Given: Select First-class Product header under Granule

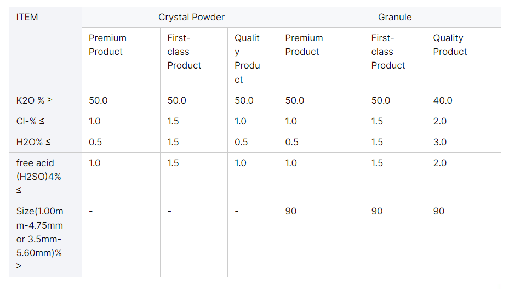Looking at the screenshot, I should click(388, 52).
